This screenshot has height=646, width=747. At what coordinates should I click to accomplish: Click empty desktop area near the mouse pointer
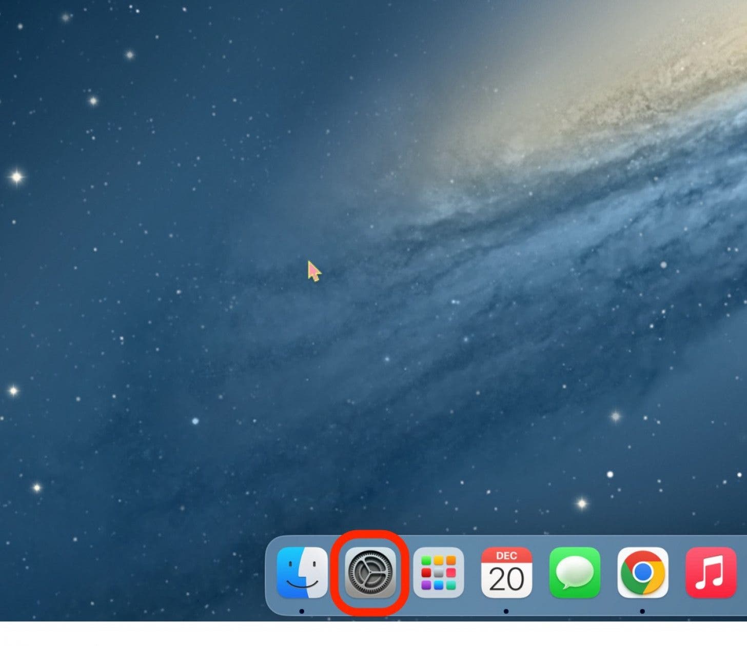[x=339, y=287]
